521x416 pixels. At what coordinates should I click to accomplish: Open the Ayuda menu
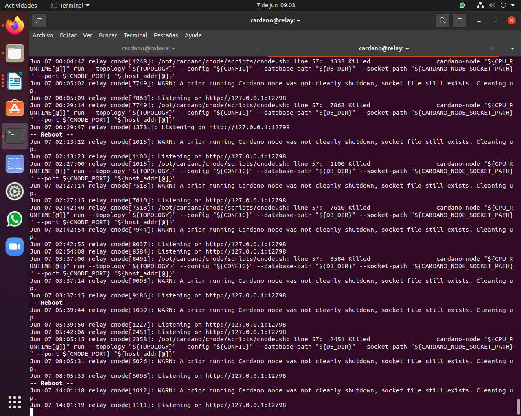tap(193, 35)
